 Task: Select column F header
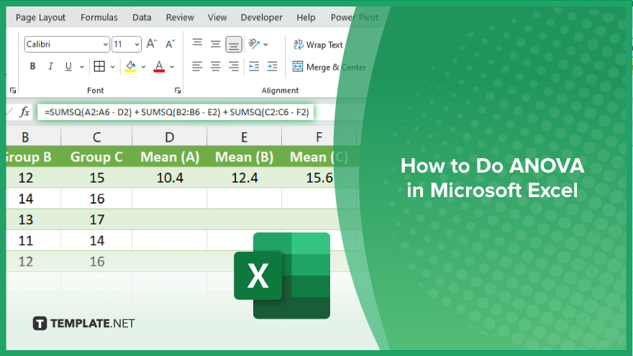coord(319,137)
